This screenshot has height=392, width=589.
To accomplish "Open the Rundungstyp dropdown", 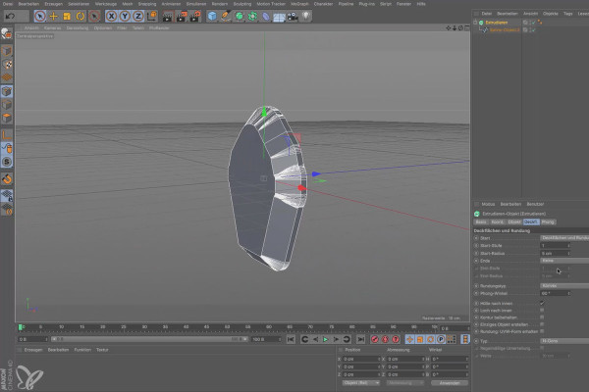I will point(564,286).
